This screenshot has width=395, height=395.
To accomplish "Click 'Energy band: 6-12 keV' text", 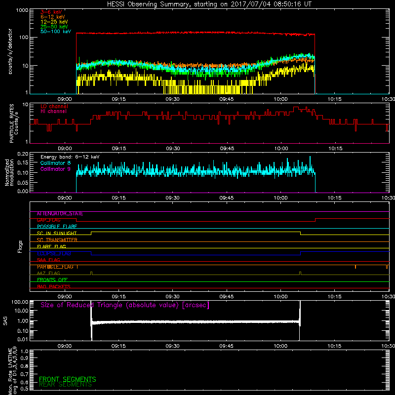I will [x=70, y=157].
